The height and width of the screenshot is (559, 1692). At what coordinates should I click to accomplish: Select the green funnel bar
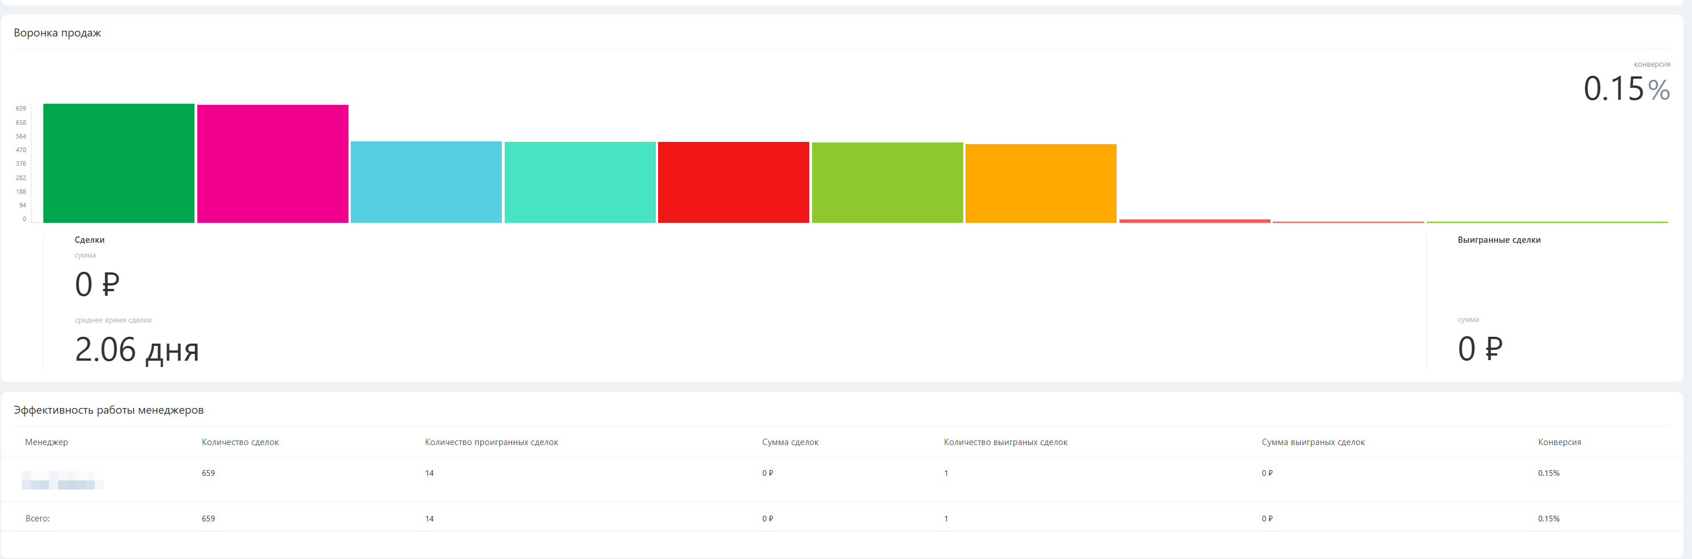[119, 163]
